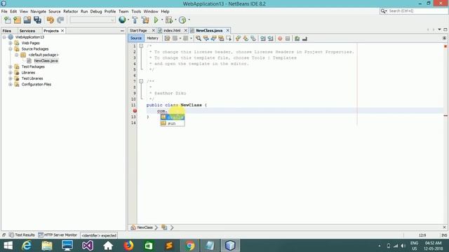Open the Run Project dropdown arrow
This screenshot has height=252, width=449.
coord(162,20)
